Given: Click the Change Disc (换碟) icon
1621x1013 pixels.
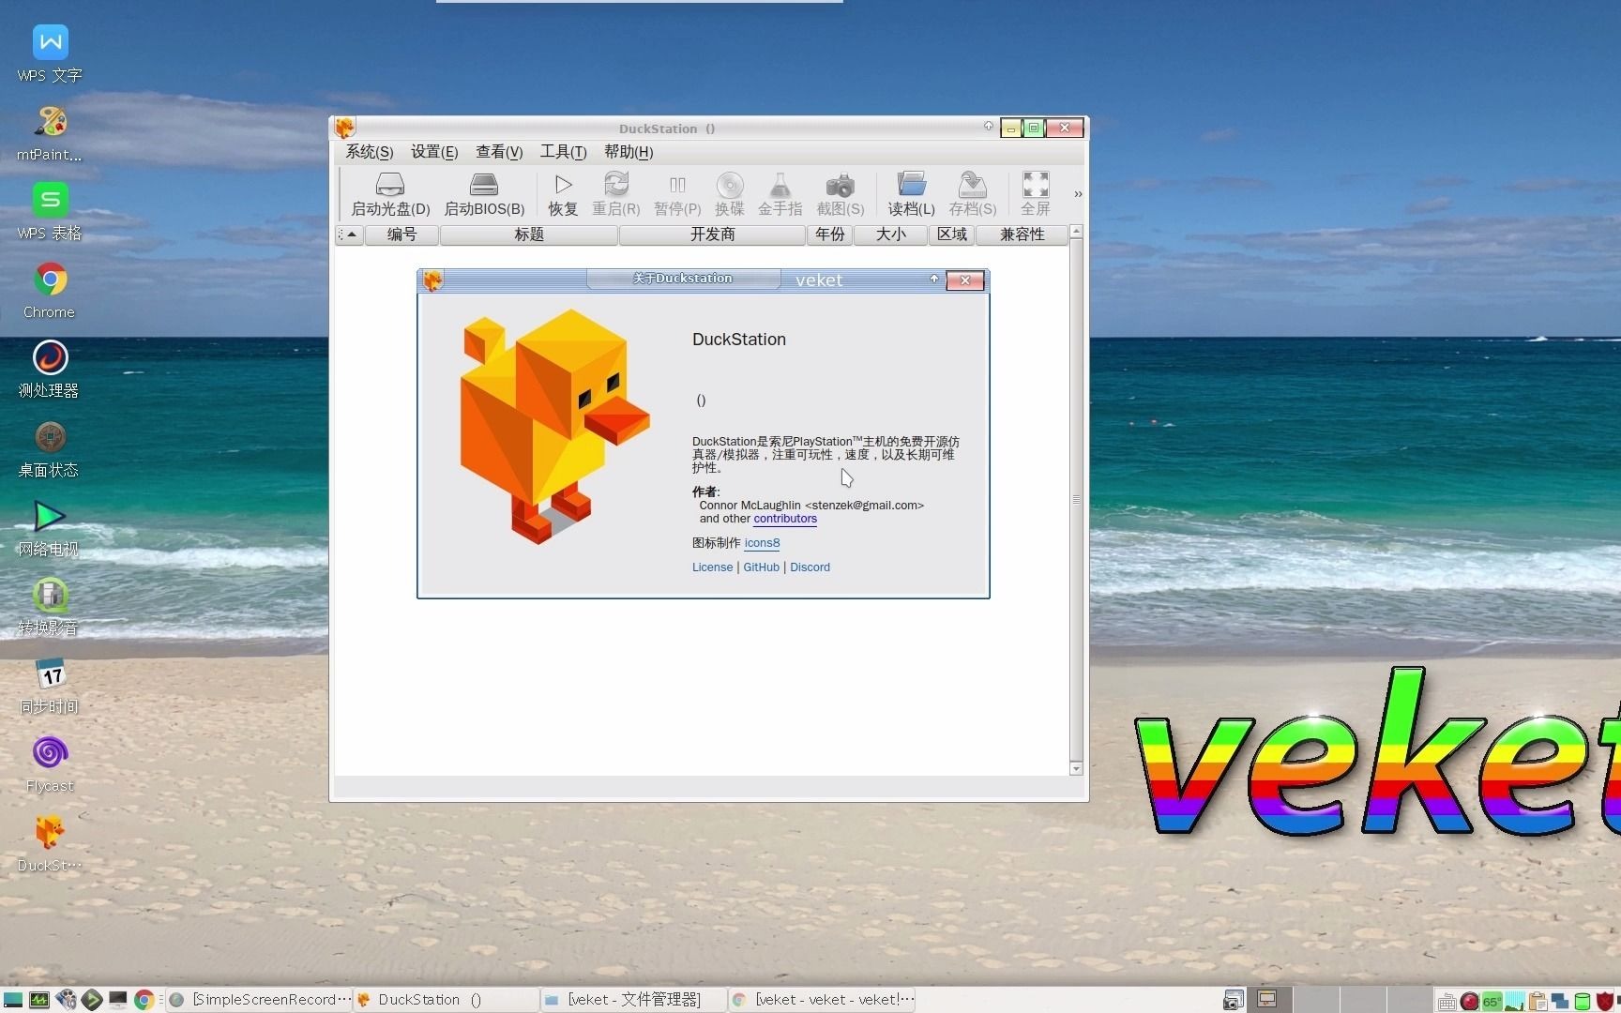Looking at the screenshot, I should pyautogui.click(x=729, y=194).
